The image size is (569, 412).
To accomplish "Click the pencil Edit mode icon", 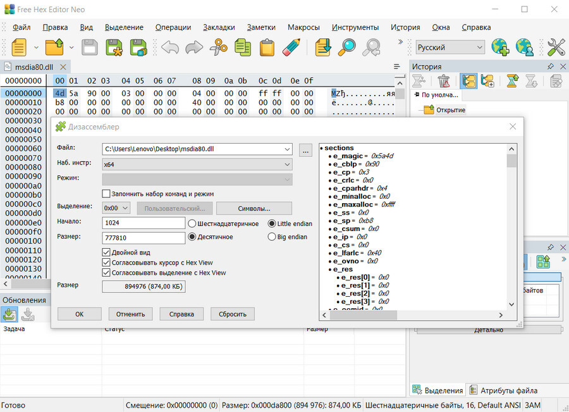I will click(291, 47).
